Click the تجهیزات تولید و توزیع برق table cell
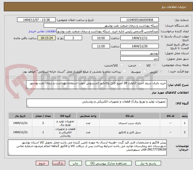Image resolution: width=193 pixels, height=170 pixels. coord(65,123)
